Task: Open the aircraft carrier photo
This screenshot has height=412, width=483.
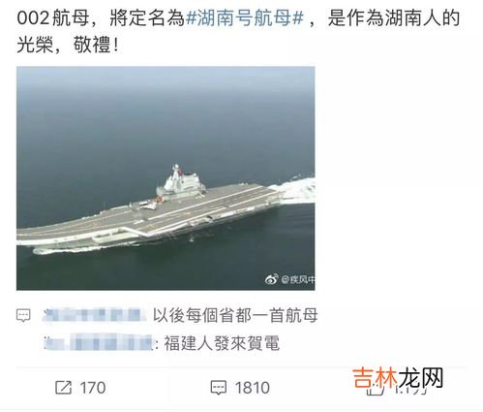Action: point(166,178)
